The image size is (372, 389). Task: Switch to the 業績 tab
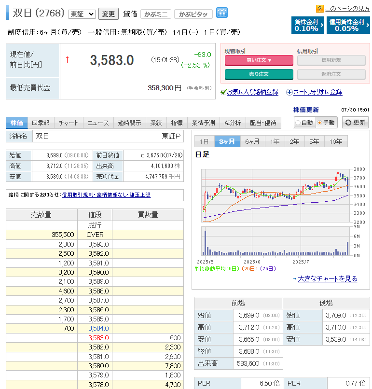[x=156, y=123]
